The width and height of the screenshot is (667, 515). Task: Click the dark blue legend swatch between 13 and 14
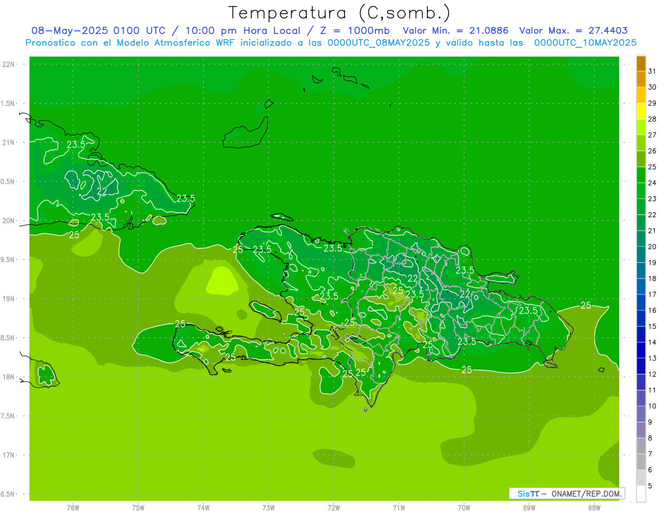(x=641, y=350)
